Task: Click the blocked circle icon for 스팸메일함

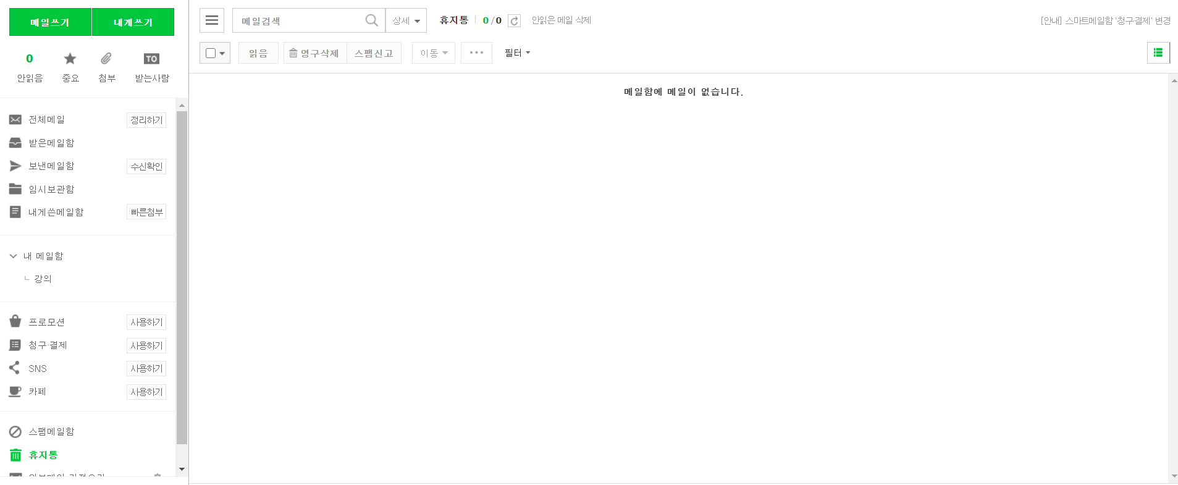Action: [x=15, y=432]
